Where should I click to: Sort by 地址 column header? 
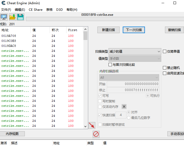[x=15, y=30]
